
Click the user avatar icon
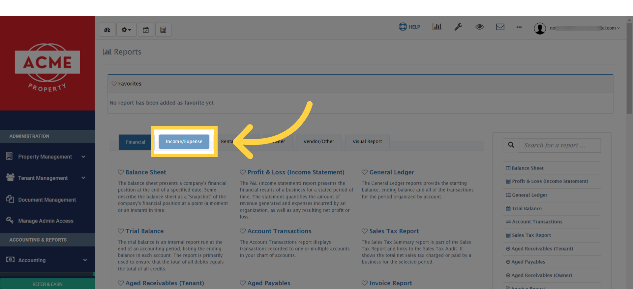(x=540, y=29)
